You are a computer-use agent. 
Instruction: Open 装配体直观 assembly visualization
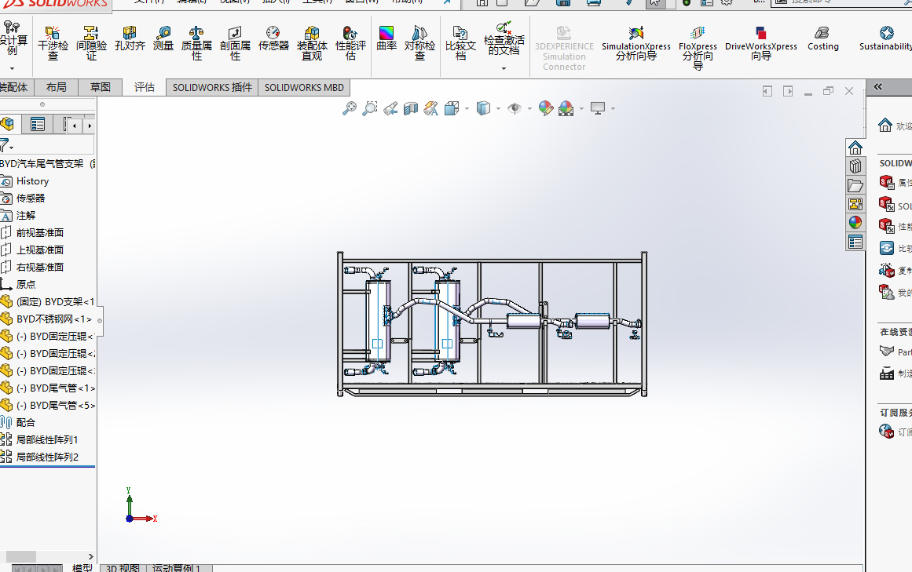pyautogui.click(x=312, y=44)
